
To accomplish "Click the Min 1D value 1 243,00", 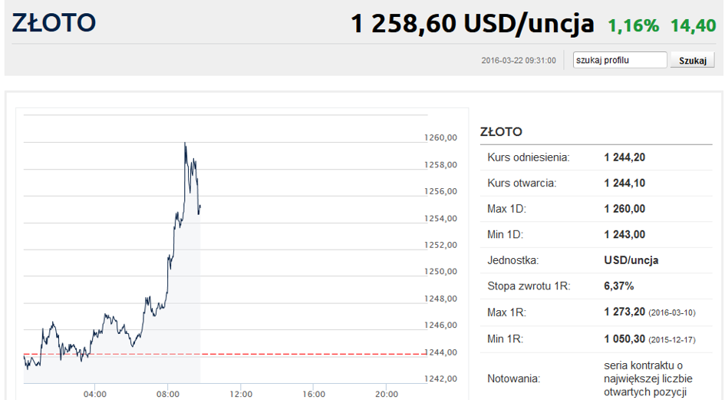I will pos(624,235).
